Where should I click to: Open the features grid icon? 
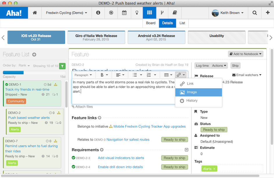[150, 13]
